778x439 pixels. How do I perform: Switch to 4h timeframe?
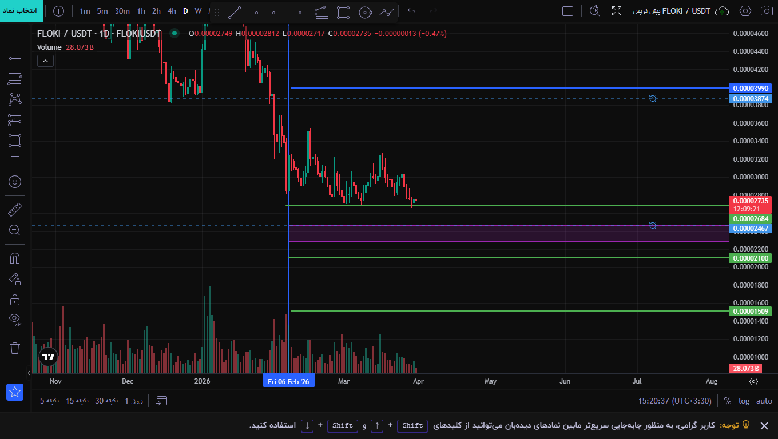coord(172,11)
